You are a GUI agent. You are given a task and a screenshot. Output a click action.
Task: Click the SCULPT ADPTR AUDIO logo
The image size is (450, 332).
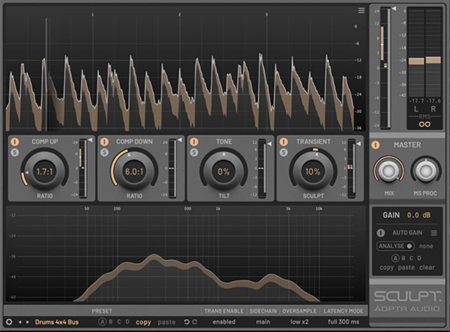(x=407, y=301)
